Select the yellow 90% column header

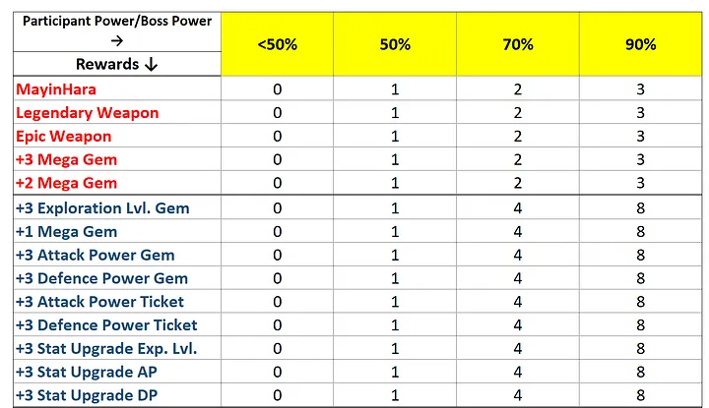click(641, 44)
